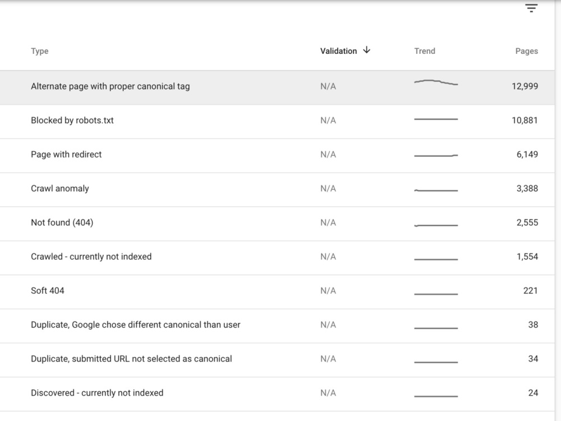Open Duplicate, Google chose different canonical row
This screenshot has height=421, width=561.
[277, 326]
